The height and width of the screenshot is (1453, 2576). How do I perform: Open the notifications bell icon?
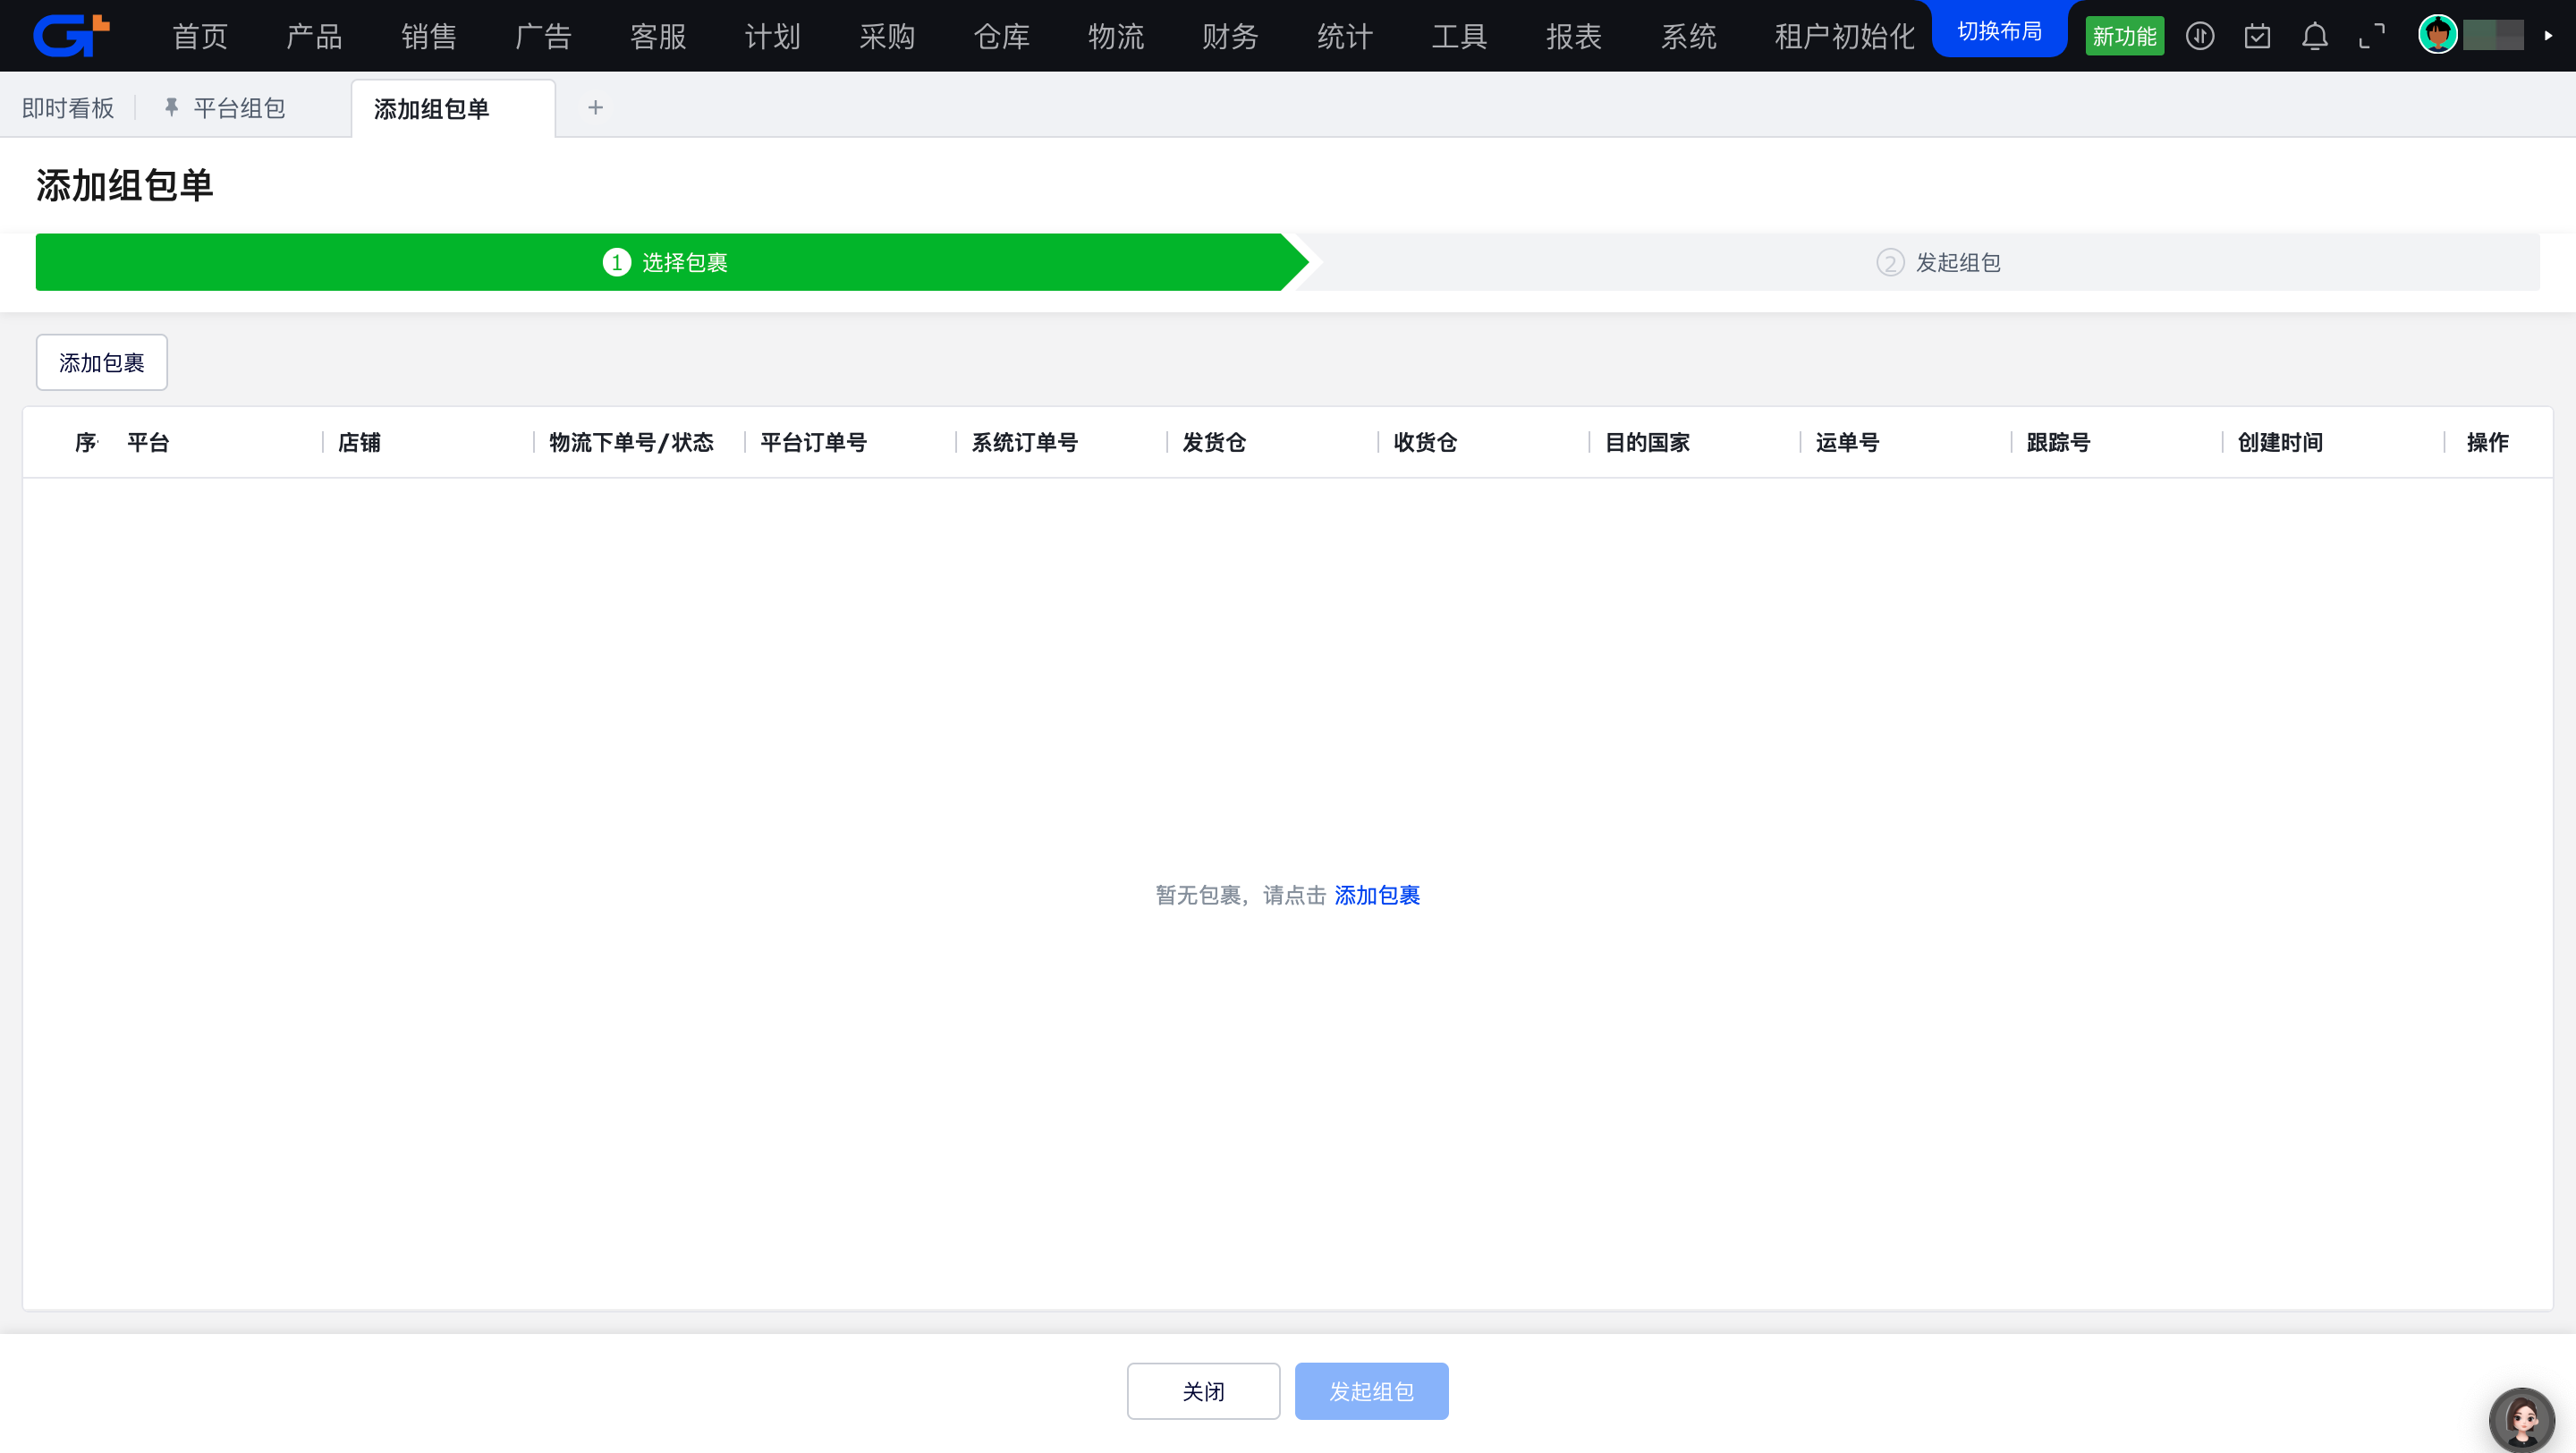pos(2314,36)
